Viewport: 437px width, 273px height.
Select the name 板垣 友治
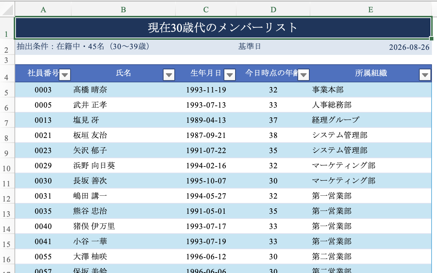90,135
